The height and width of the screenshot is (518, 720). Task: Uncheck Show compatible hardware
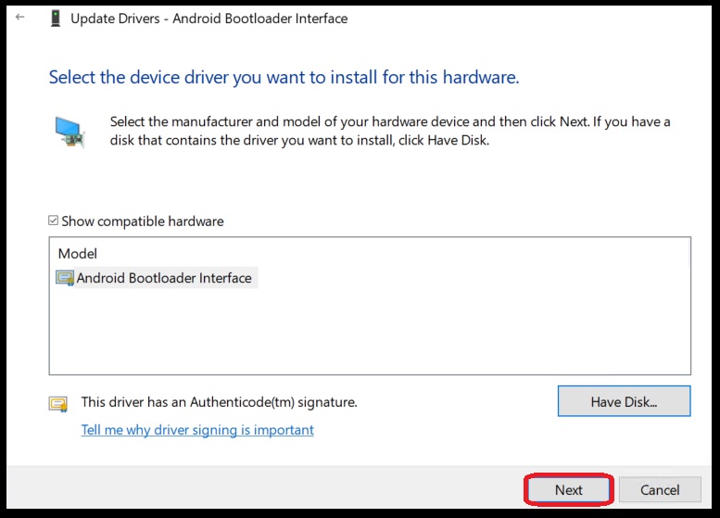tap(53, 221)
